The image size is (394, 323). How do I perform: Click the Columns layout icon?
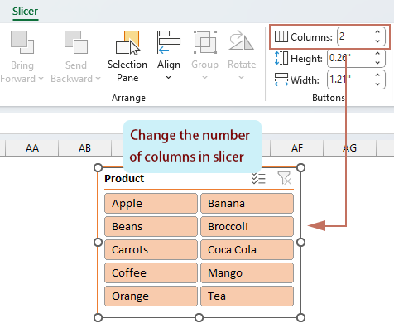click(281, 36)
